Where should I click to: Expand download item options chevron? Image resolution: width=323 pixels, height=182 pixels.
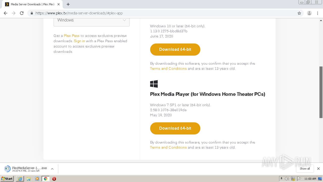coord(52,169)
